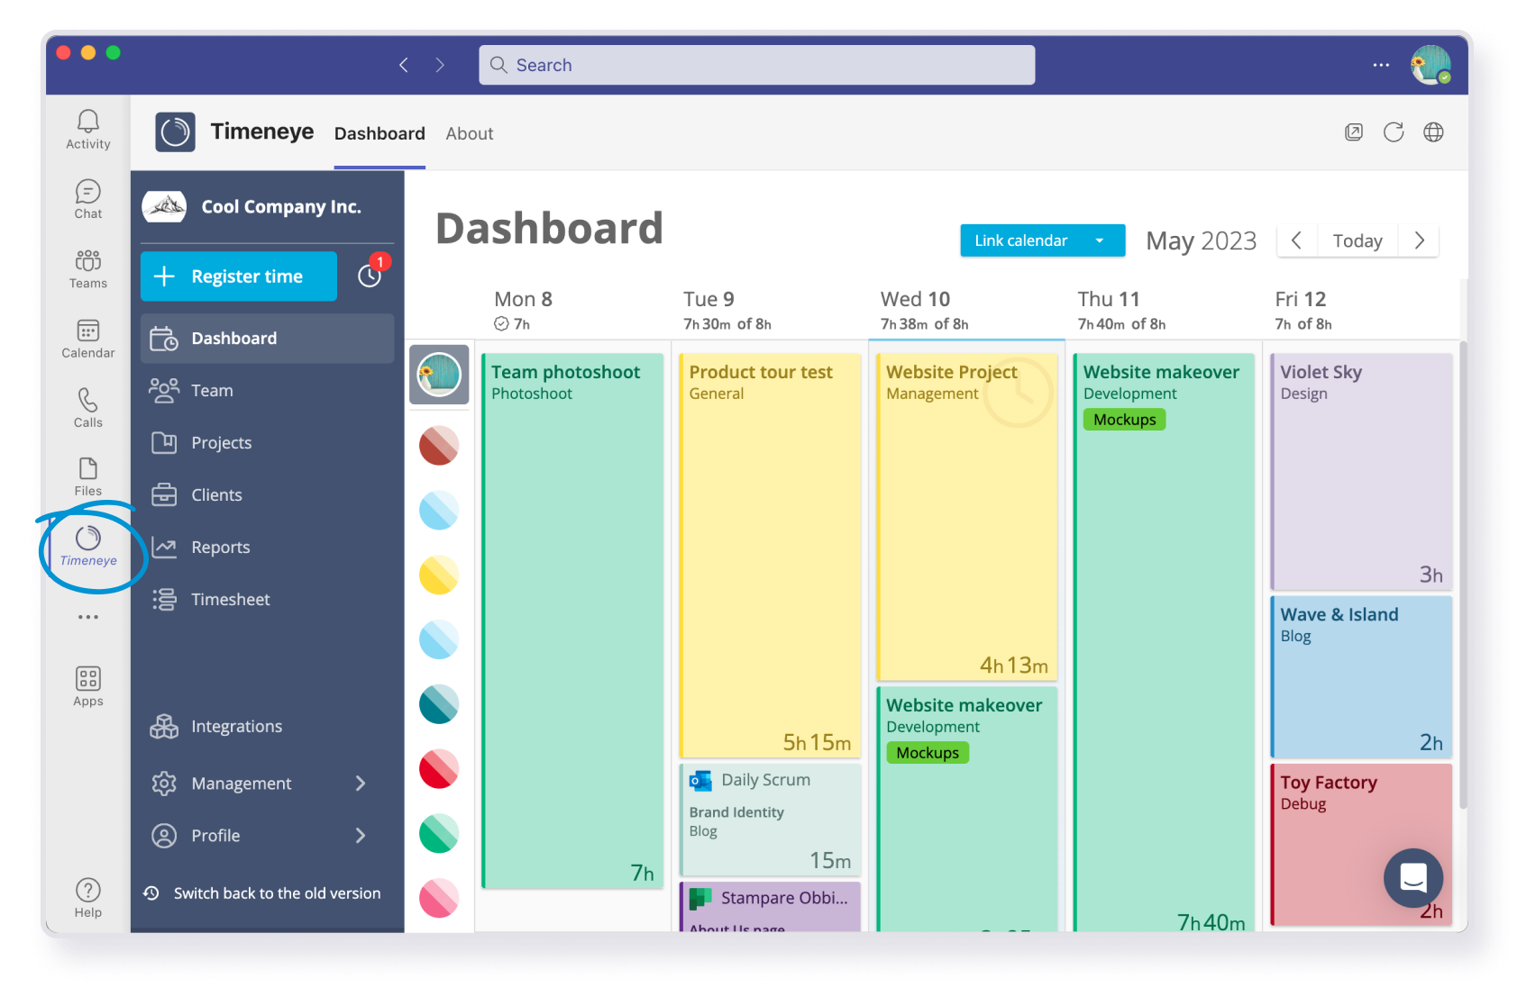Screen dimensions: 1536x1006
Task: Open the Toy Factory Debug entry
Action: click(x=1361, y=845)
